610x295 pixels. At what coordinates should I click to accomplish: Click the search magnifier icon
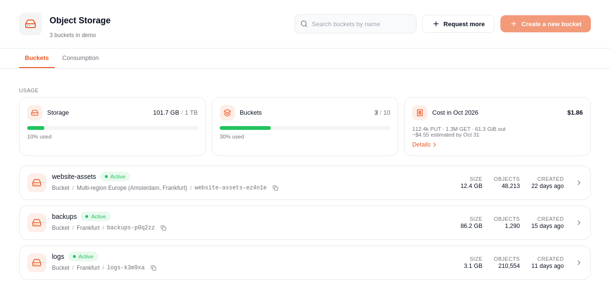(304, 24)
